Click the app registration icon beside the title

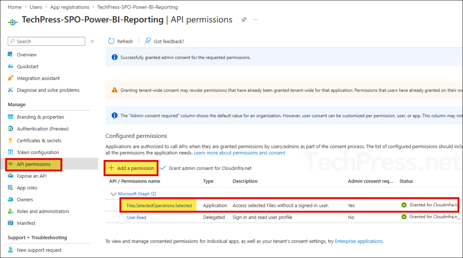pos(13,22)
